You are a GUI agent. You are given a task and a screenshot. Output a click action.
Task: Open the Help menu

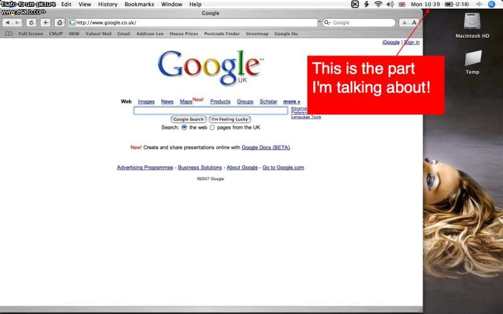196,4
